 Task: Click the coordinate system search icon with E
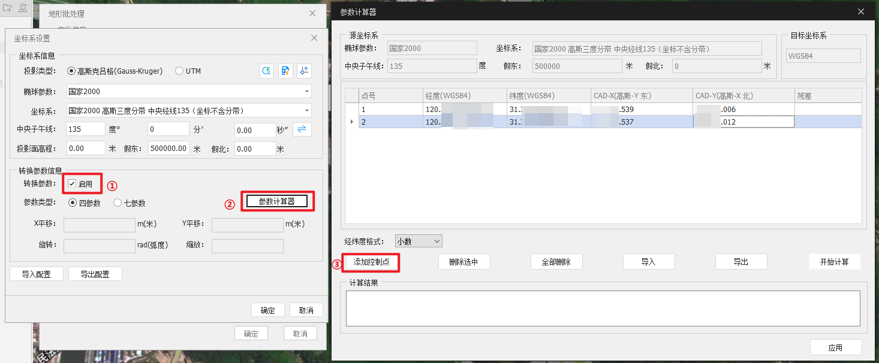click(266, 71)
